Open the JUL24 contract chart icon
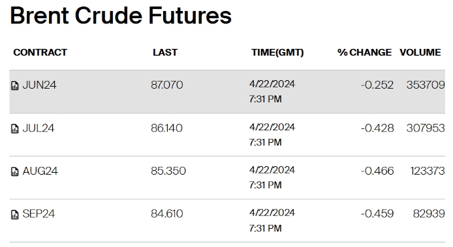Viewport: 453px width, 247px height. [x=15, y=128]
